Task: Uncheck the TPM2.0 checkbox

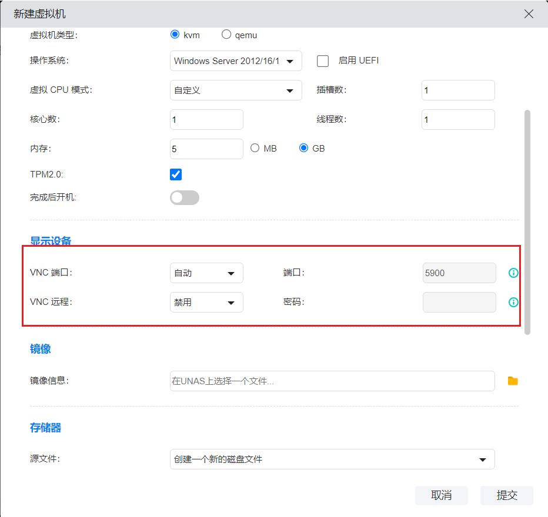Action: 176,174
